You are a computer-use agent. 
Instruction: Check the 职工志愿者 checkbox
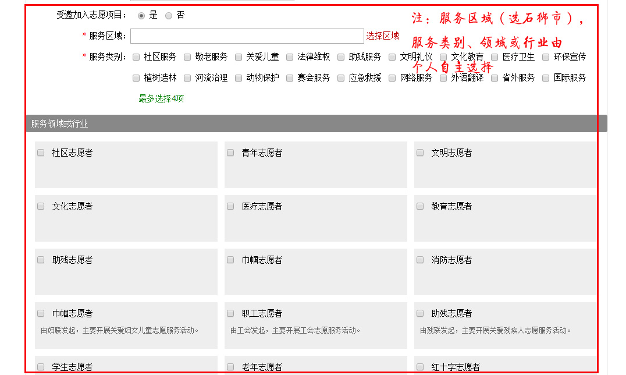pyautogui.click(x=230, y=313)
